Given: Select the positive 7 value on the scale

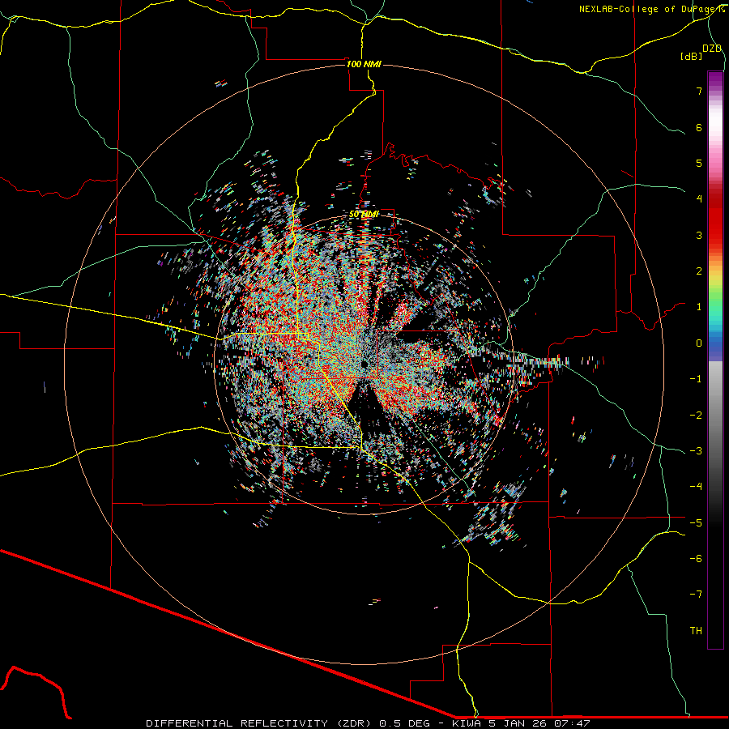Looking at the screenshot, I should pos(699,91).
